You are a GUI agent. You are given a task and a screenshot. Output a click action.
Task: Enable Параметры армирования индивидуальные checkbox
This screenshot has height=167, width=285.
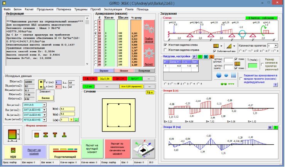click(x=241, y=79)
